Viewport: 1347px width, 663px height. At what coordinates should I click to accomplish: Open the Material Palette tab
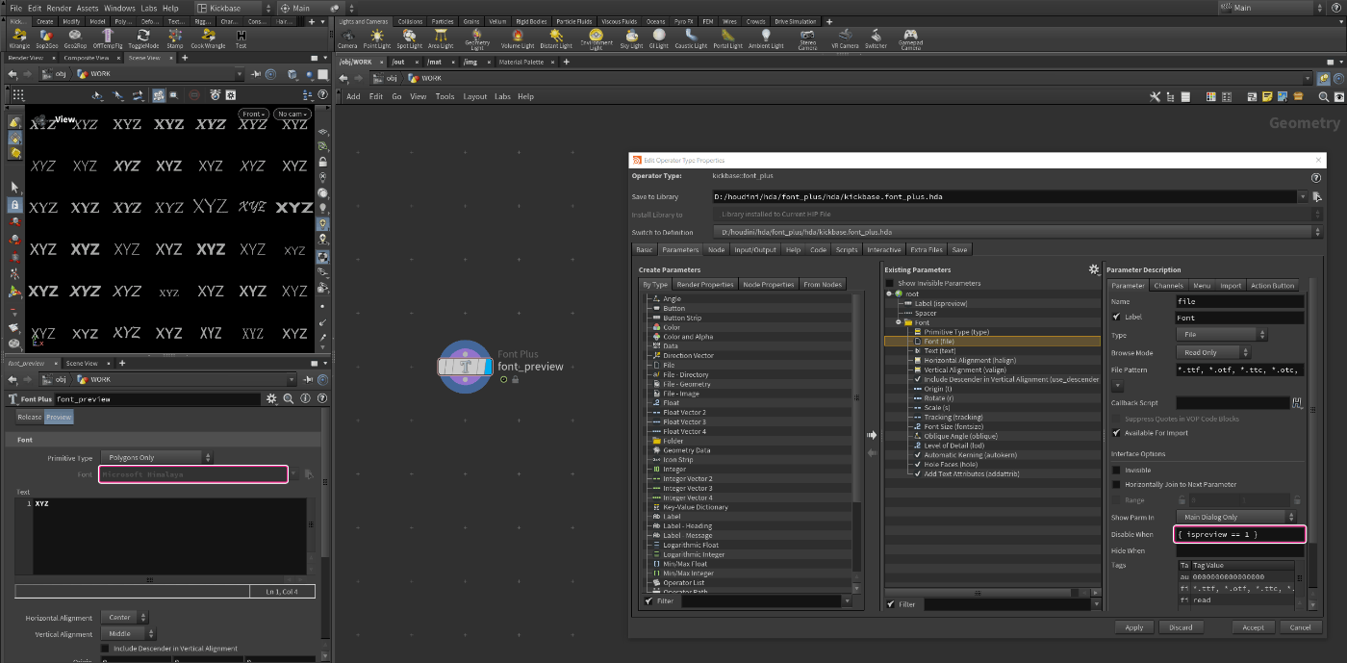(x=521, y=62)
